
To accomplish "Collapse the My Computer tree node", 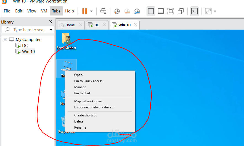I will 6,40.
